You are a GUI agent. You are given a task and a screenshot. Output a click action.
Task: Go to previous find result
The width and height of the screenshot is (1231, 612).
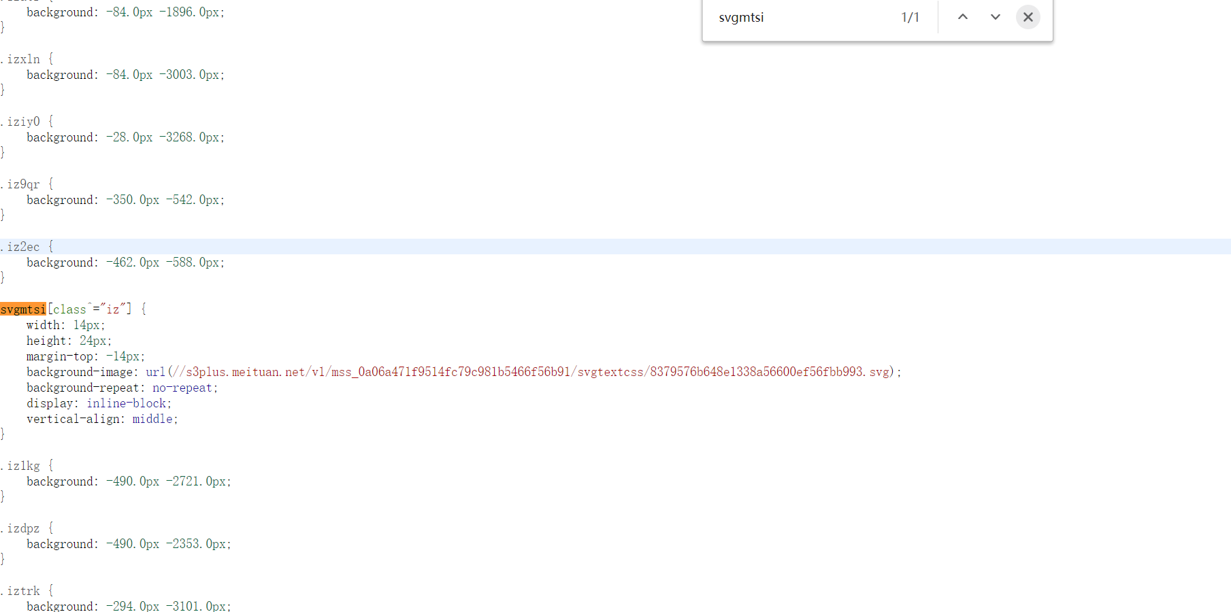point(963,17)
